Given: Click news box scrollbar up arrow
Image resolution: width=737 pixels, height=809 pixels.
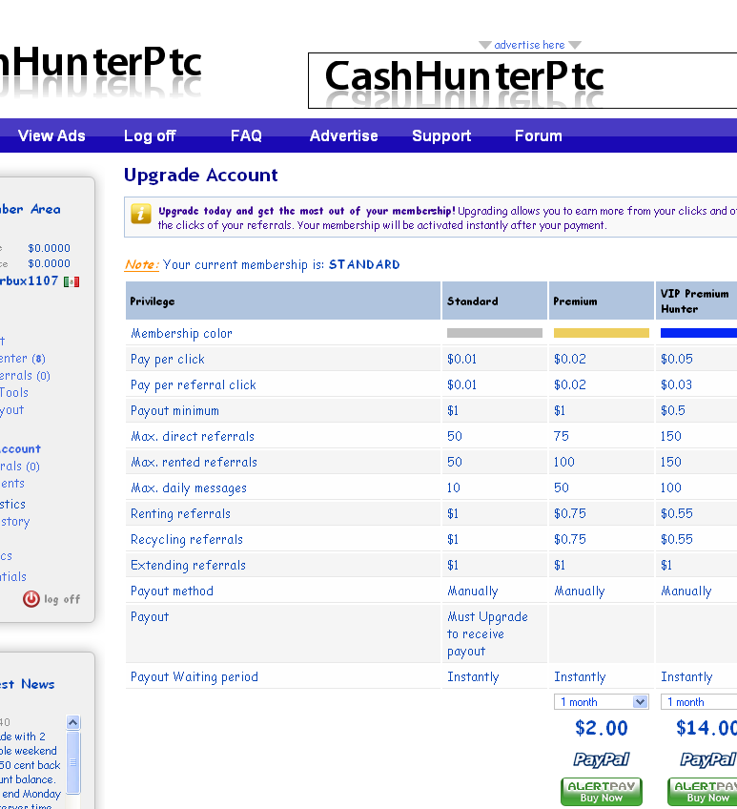Looking at the screenshot, I should (x=73, y=722).
